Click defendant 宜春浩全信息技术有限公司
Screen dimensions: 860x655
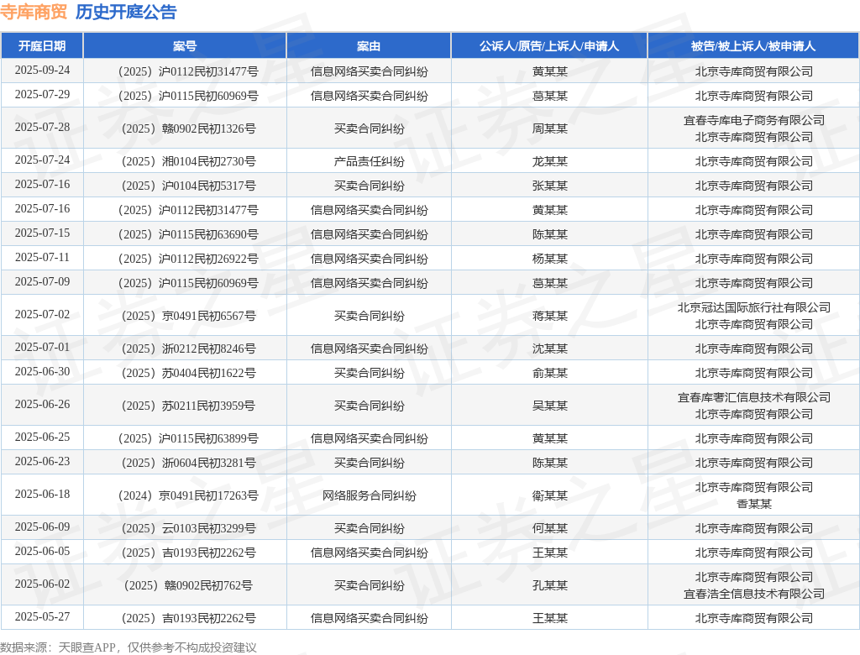click(754, 594)
